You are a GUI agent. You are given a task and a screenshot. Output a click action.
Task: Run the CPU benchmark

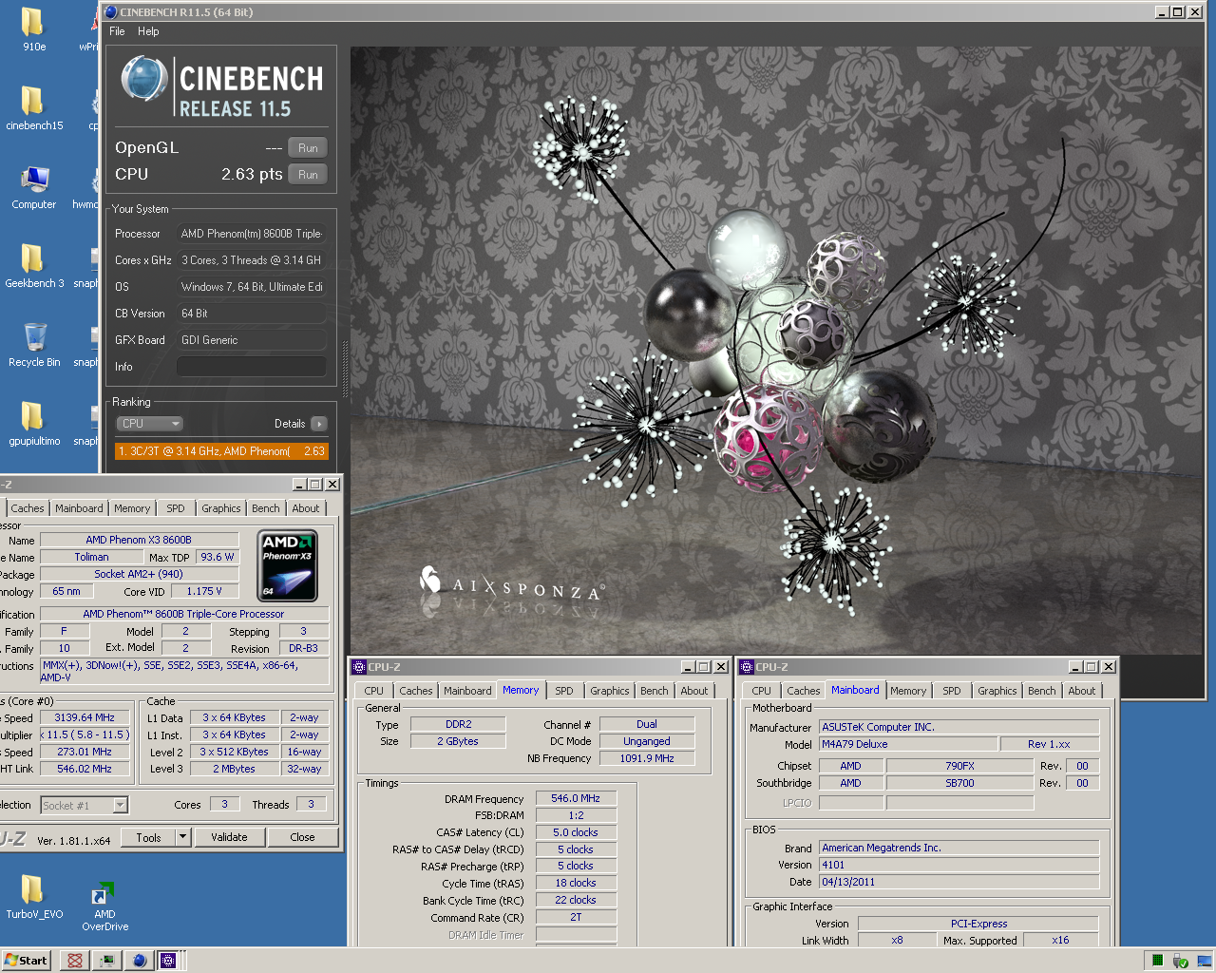[x=308, y=175]
